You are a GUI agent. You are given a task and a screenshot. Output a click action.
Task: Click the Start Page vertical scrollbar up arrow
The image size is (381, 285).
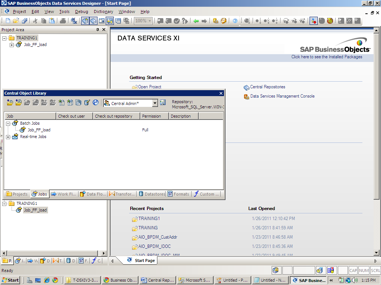point(376,30)
